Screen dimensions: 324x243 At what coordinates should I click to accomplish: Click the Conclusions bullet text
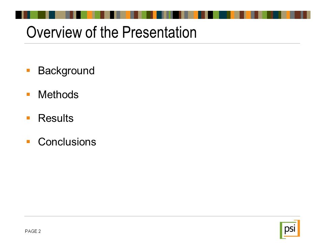[67, 142]
